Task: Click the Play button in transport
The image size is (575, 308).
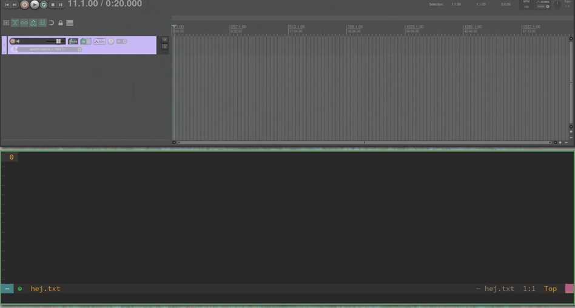Action: (35, 5)
